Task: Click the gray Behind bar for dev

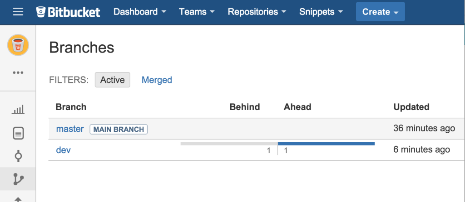Action: point(229,144)
